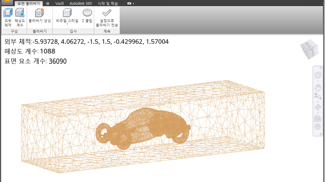Screen dimensions: 325x182
Task: Open the Autodesk 360 ribbon tab
Action: point(81,4)
